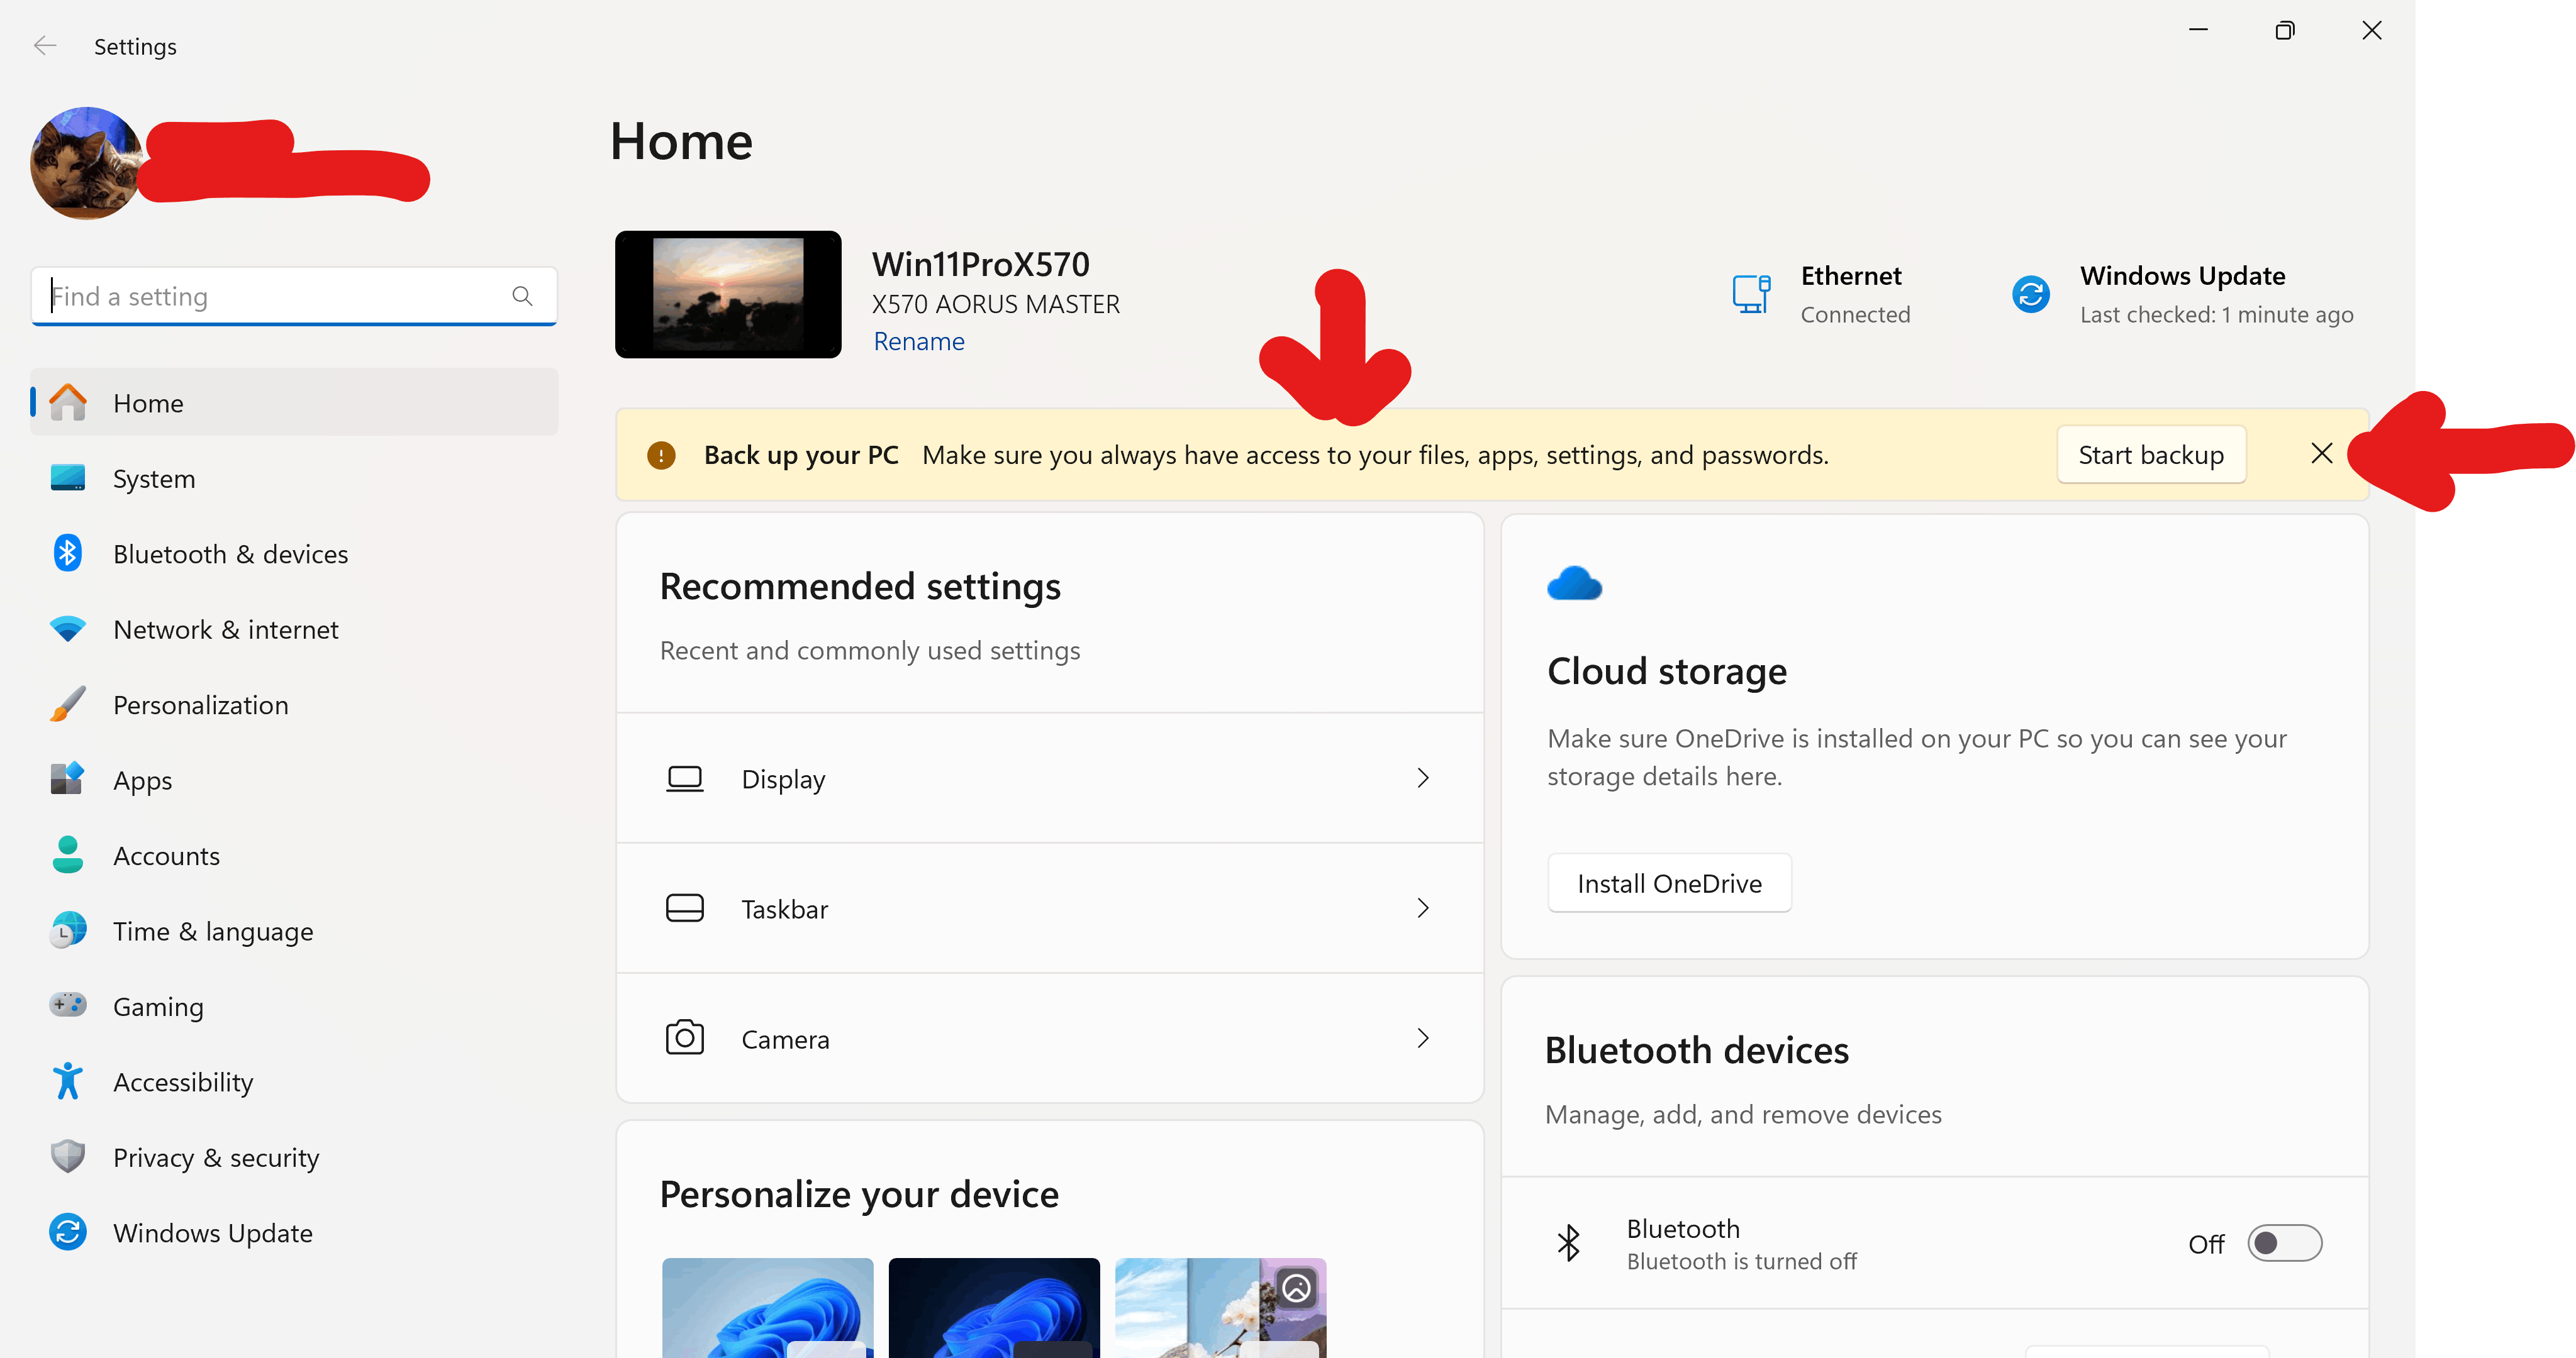The height and width of the screenshot is (1358, 2576).
Task: Open Privacy & security settings
Action: (x=294, y=1157)
